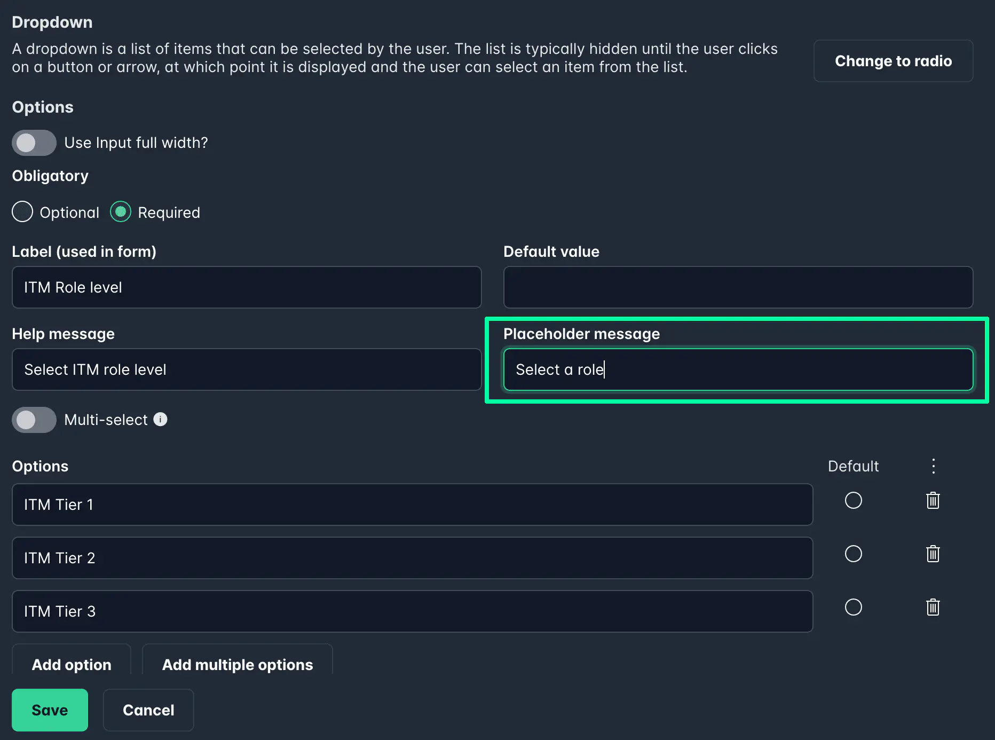
Task: Enable the Use Input full width toggle
Action: coord(34,143)
